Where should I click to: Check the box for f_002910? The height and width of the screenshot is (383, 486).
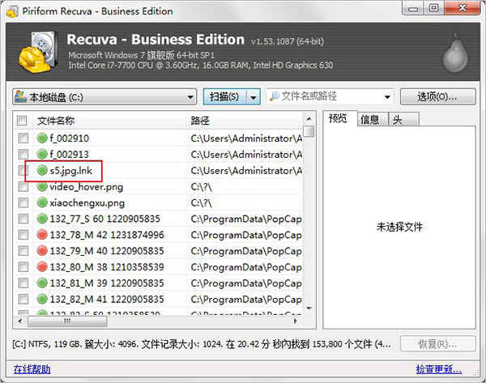tap(23, 138)
